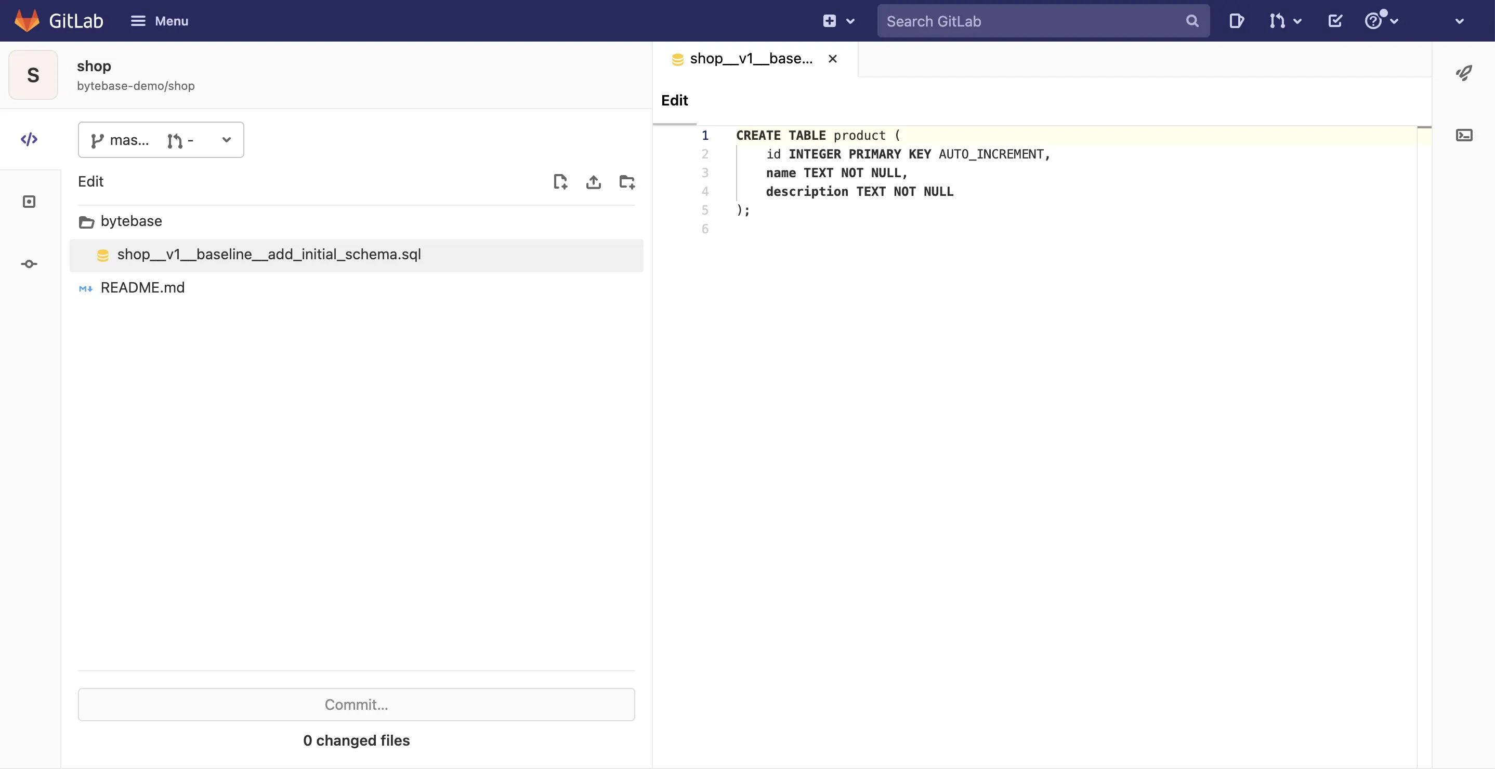Open the pipelines rocket icon
The width and height of the screenshot is (1495, 769).
click(1464, 73)
